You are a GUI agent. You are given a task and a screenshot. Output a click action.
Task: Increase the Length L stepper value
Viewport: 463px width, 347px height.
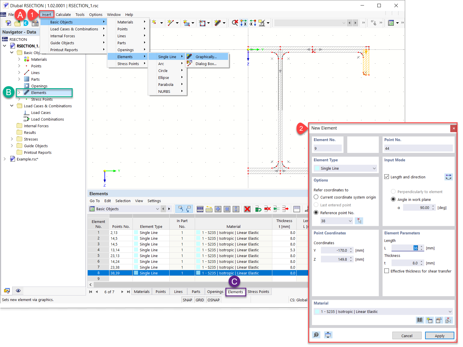pyautogui.click(x=422, y=247)
